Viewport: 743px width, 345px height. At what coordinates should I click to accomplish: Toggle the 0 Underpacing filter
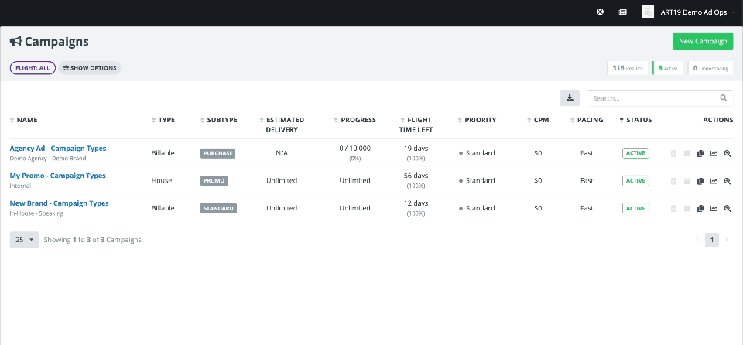[x=710, y=68]
